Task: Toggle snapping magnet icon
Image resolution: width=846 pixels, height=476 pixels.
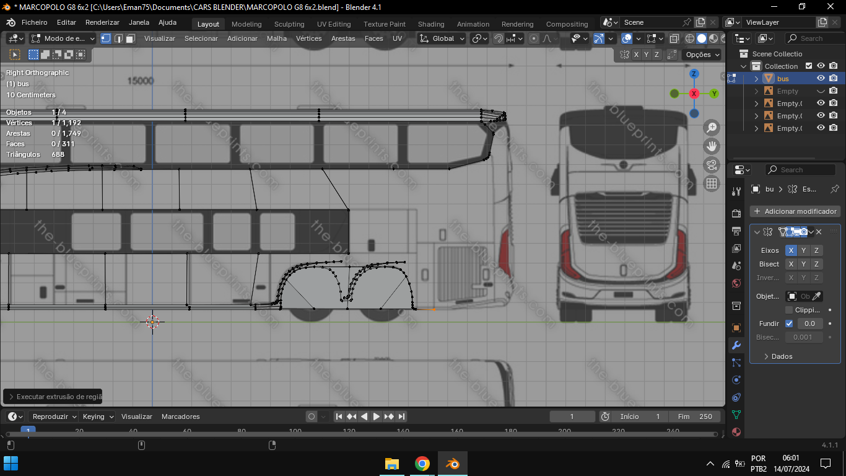Action: (x=499, y=38)
